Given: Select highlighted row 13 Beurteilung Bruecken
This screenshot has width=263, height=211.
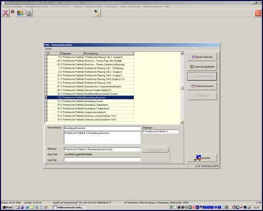Looking at the screenshot, I should [90, 98].
